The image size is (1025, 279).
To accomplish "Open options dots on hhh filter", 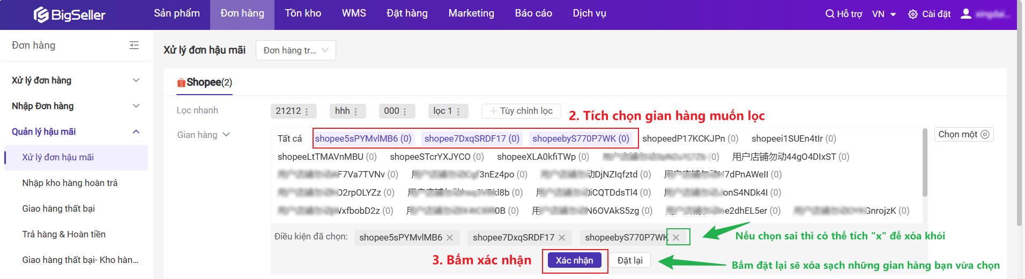I will point(355,111).
